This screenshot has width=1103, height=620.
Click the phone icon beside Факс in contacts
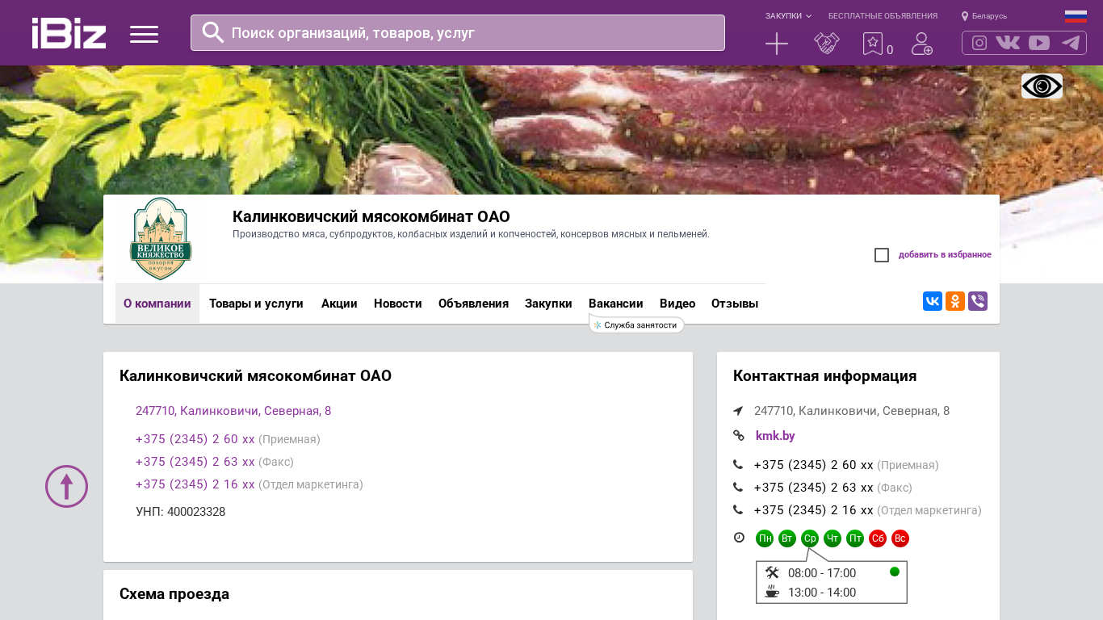pyautogui.click(x=738, y=488)
